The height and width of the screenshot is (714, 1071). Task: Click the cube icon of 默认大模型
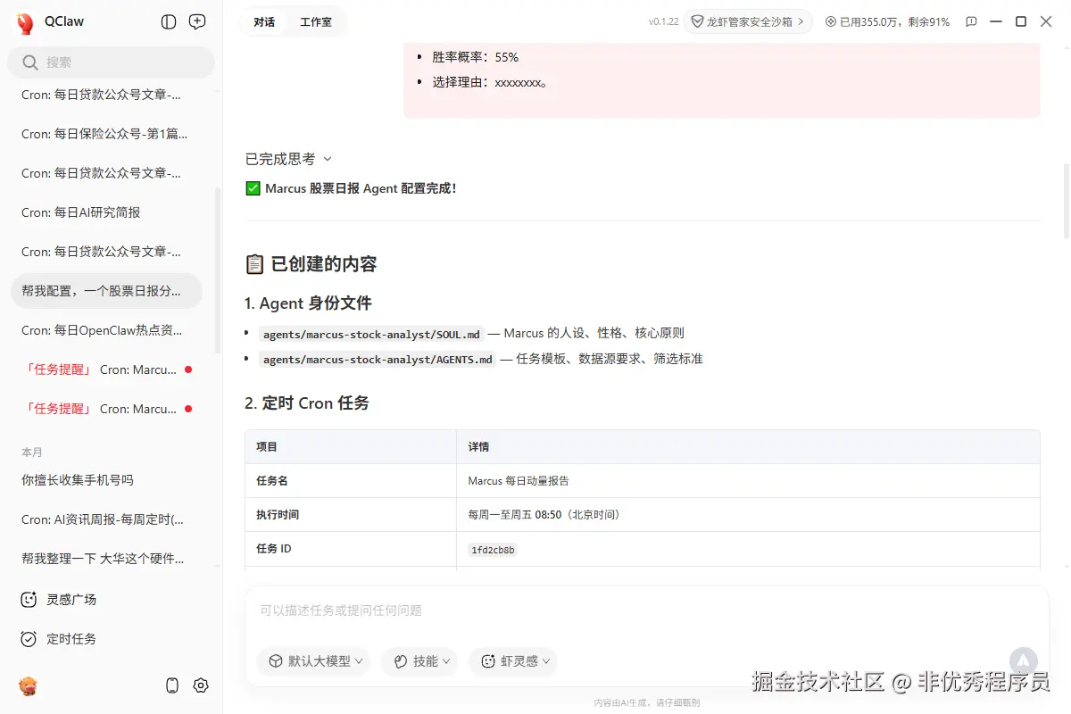point(276,661)
